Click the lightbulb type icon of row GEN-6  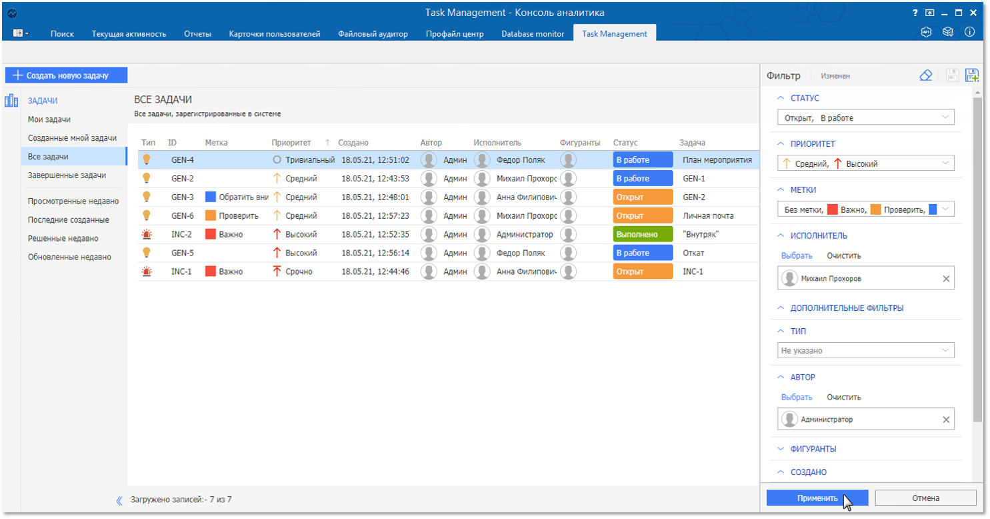147,215
